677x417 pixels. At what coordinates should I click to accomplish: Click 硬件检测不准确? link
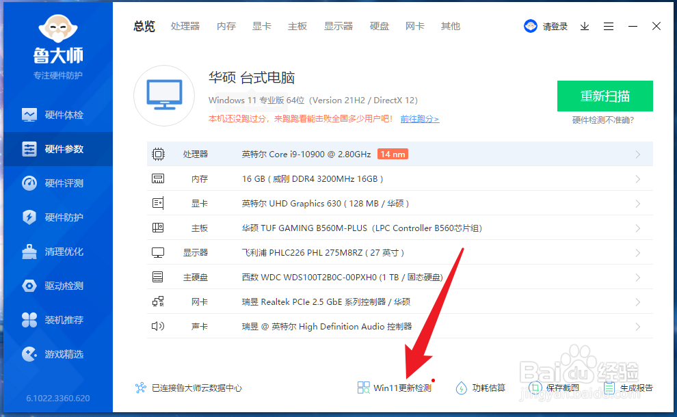point(603,120)
